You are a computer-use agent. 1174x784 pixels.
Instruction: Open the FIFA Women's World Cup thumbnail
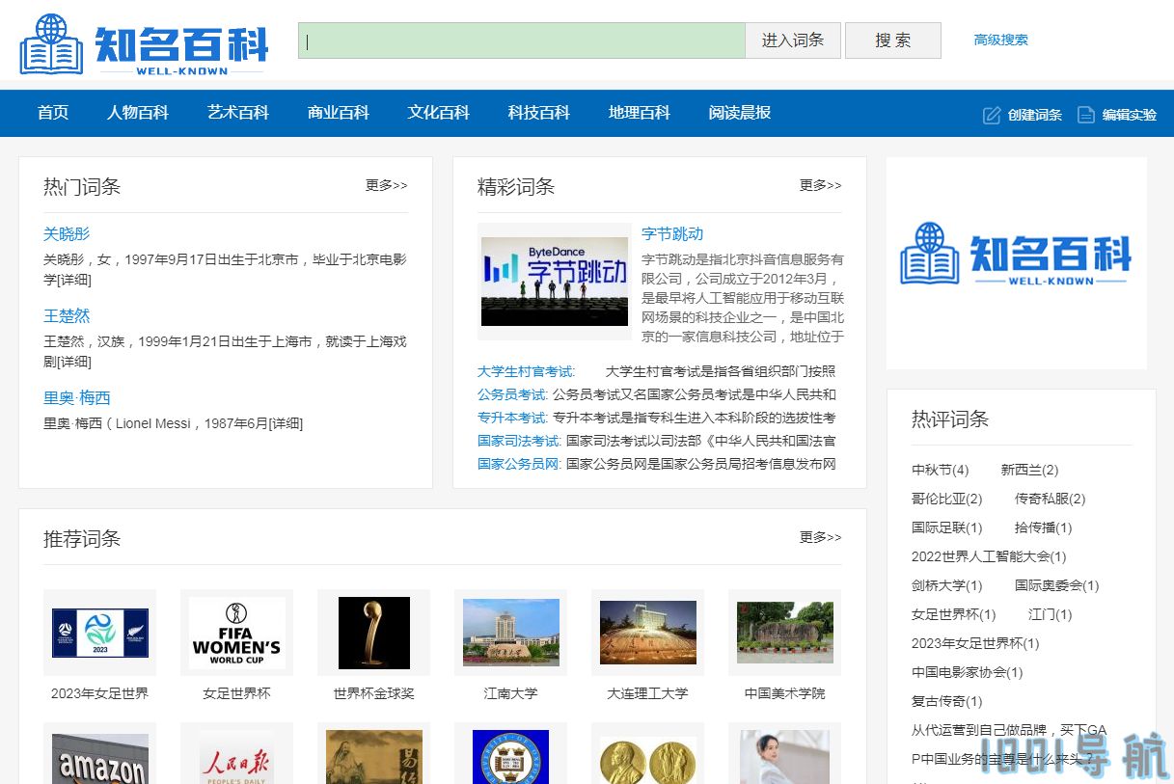236,633
